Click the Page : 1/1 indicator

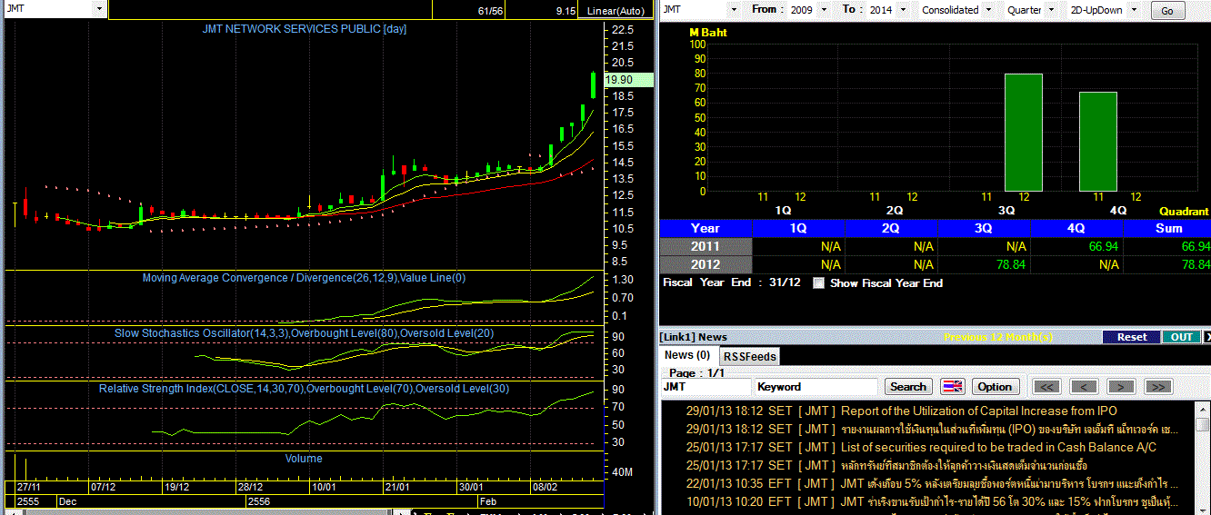[x=697, y=372]
